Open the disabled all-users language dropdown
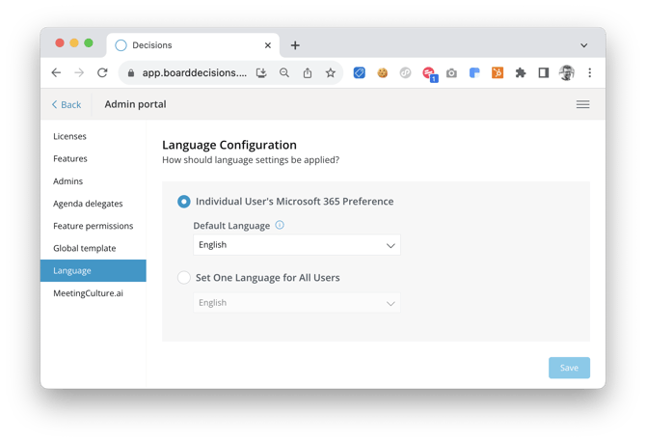The width and height of the screenshot is (646, 442). [296, 303]
